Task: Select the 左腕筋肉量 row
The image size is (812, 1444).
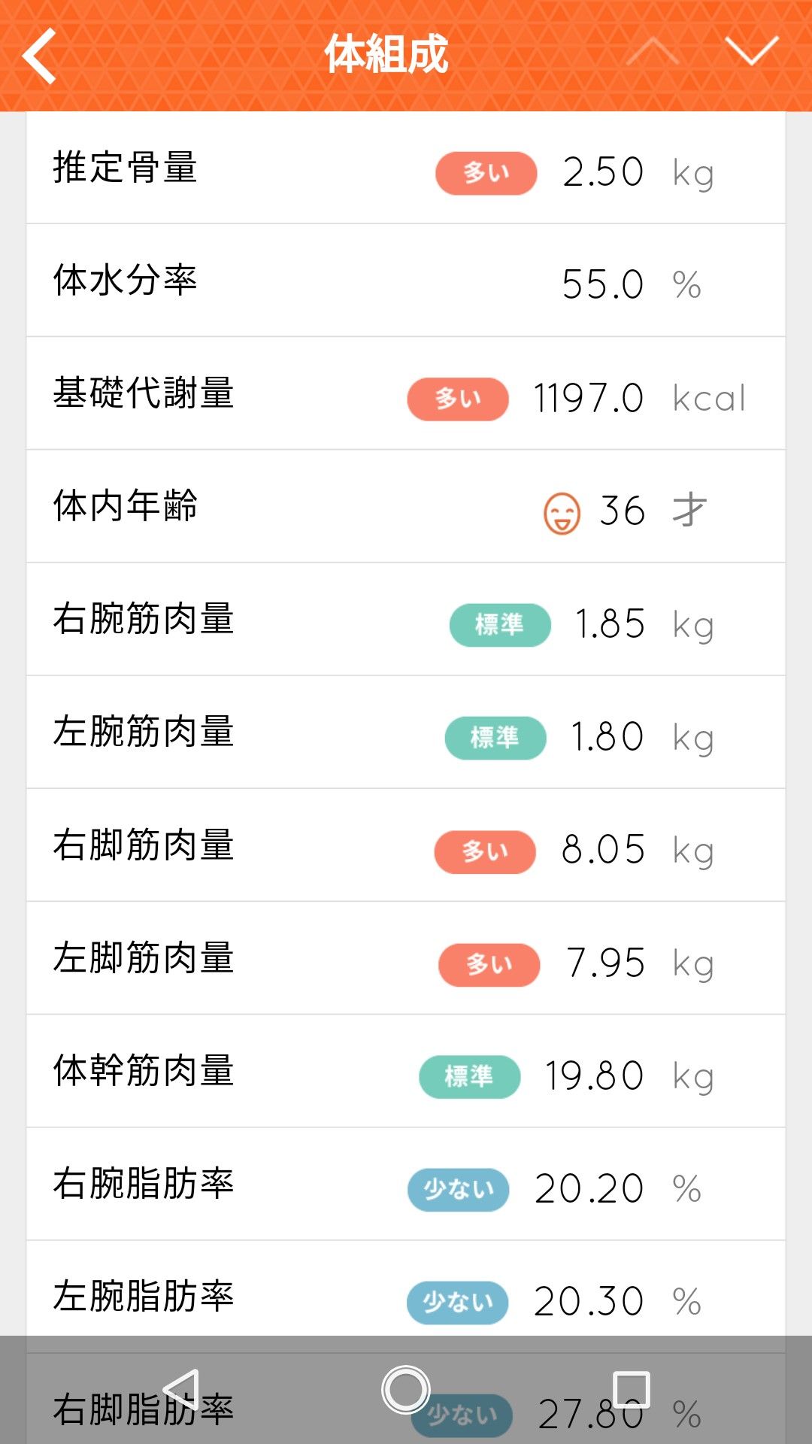Action: click(406, 733)
